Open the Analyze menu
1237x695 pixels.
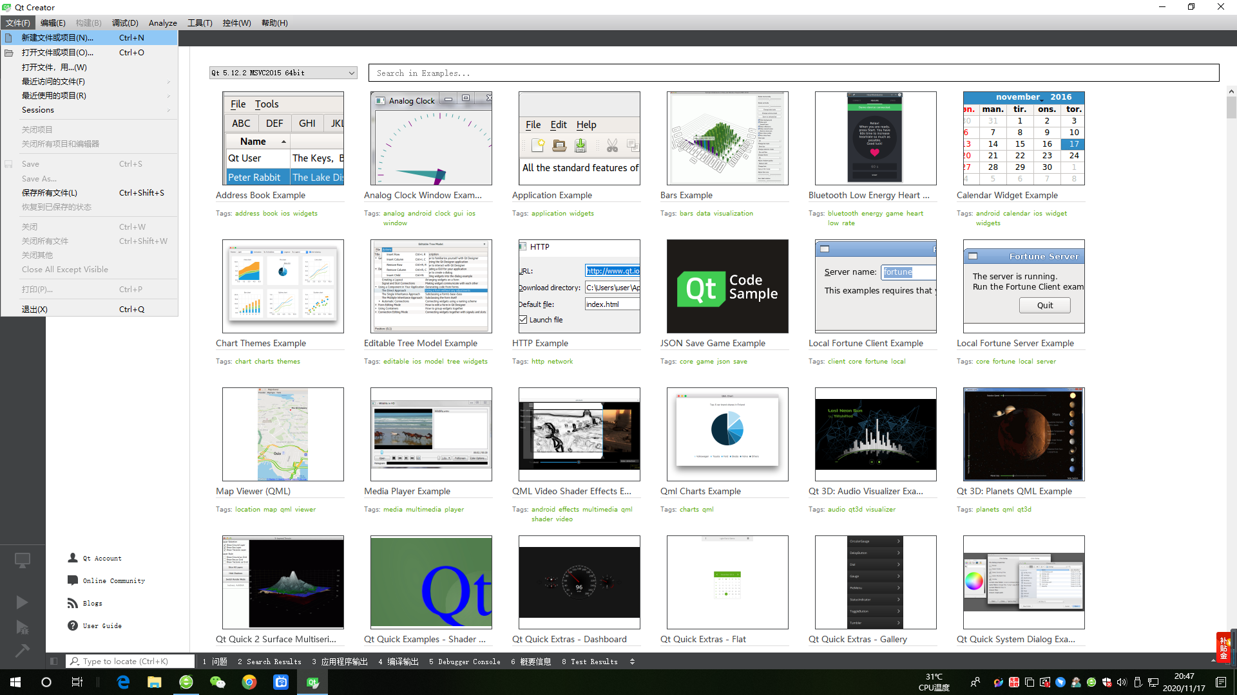[x=163, y=23]
